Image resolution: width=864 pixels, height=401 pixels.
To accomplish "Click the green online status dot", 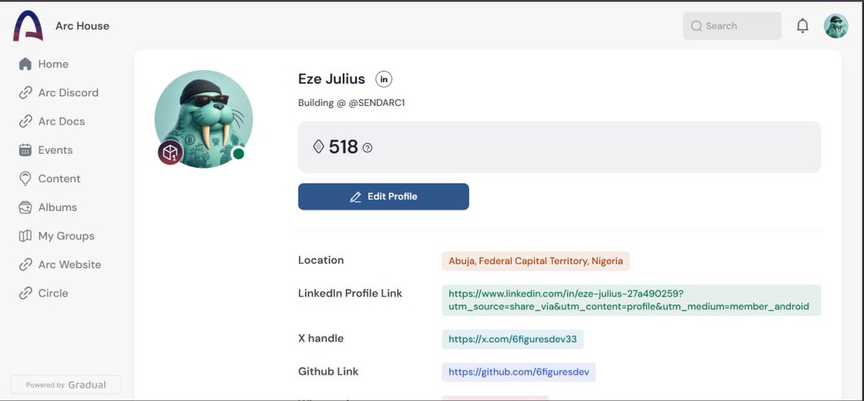I will tap(238, 154).
